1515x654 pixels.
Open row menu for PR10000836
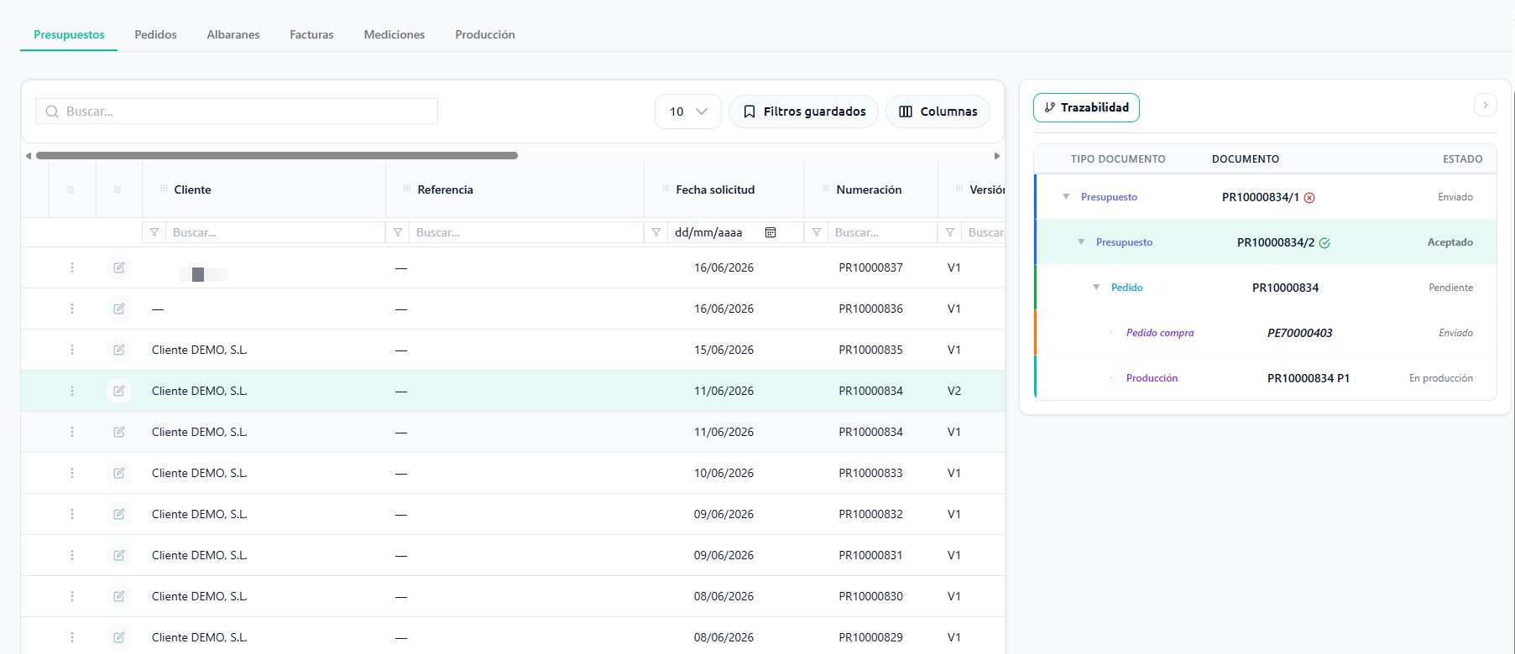tap(72, 309)
